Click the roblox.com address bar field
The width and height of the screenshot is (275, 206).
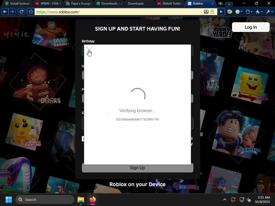(119, 12)
